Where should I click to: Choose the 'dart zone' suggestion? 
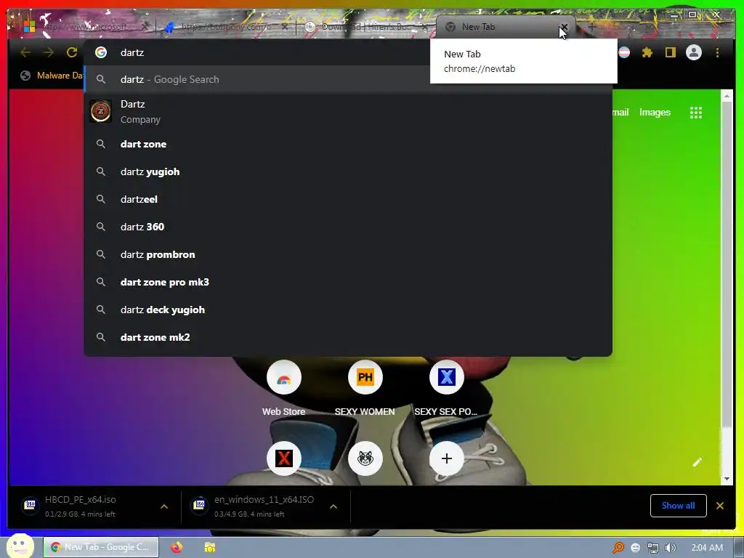click(348, 145)
